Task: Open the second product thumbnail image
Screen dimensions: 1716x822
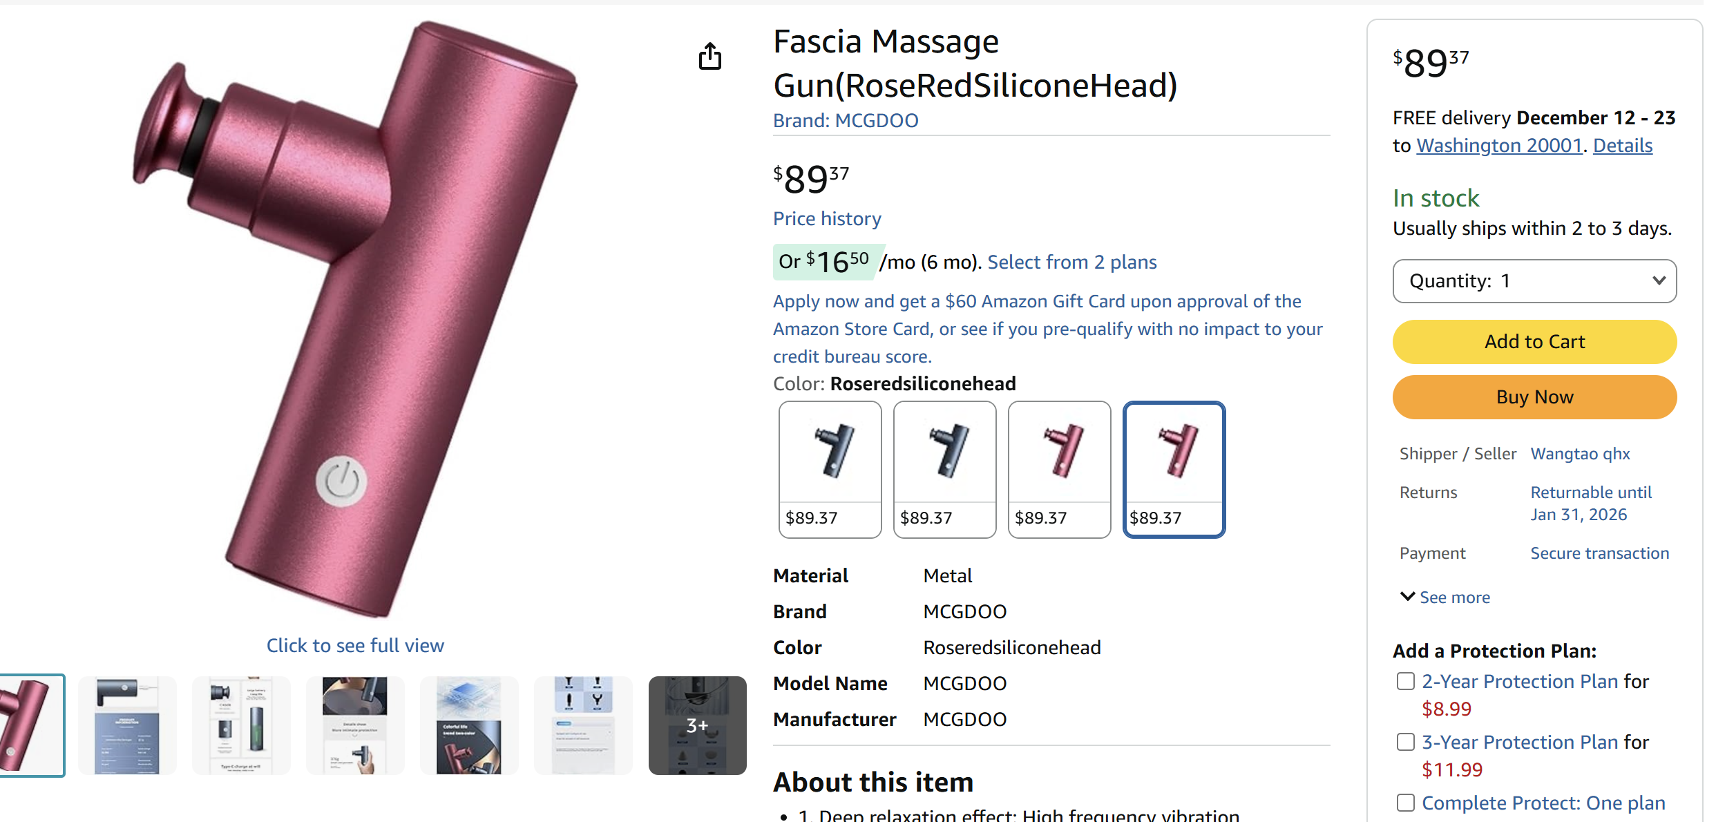Action: pyautogui.click(x=127, y=725)
